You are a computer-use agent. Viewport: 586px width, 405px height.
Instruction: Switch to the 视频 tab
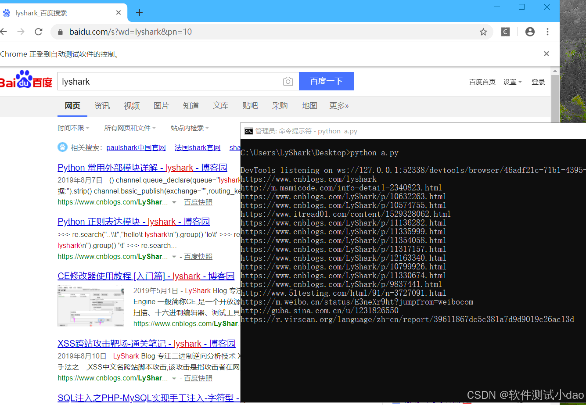(132, 106)
